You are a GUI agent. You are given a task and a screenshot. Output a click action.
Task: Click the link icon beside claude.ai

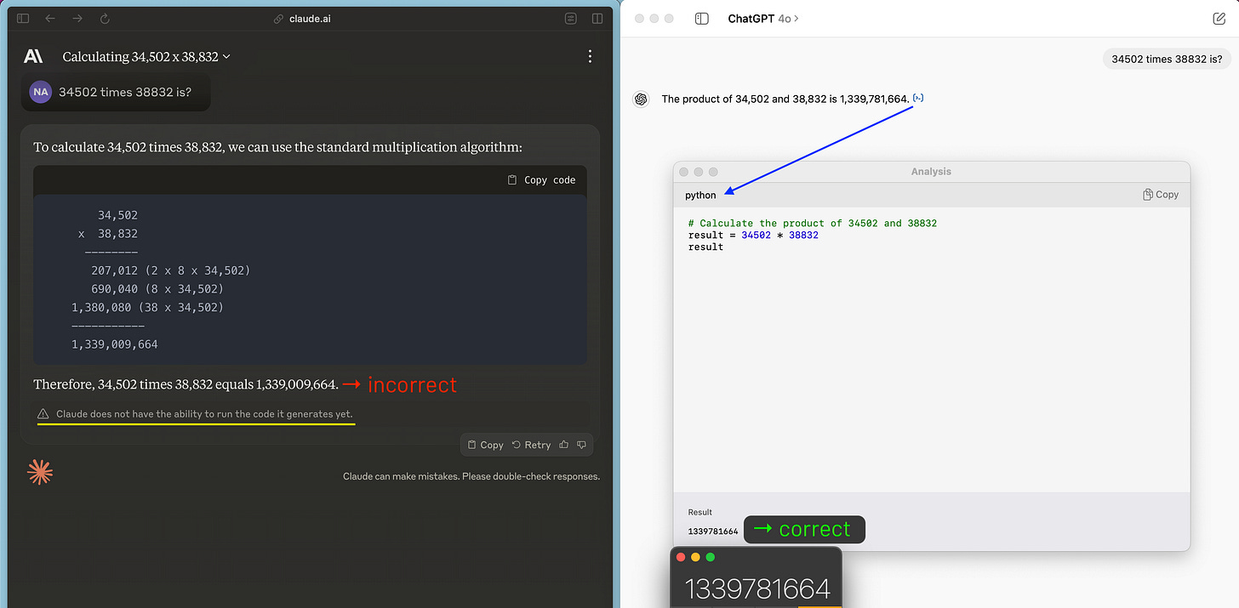pyautogui.click(x=278, y=19)
